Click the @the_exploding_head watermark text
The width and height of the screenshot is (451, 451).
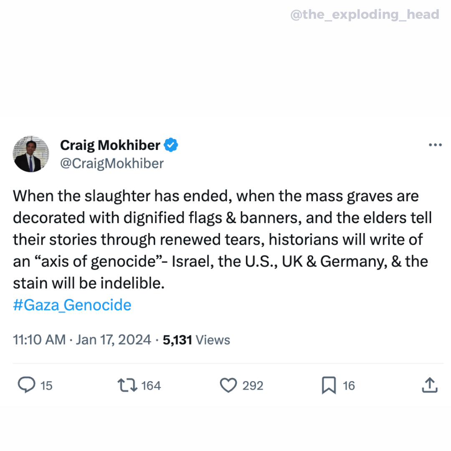pos(364,15)
